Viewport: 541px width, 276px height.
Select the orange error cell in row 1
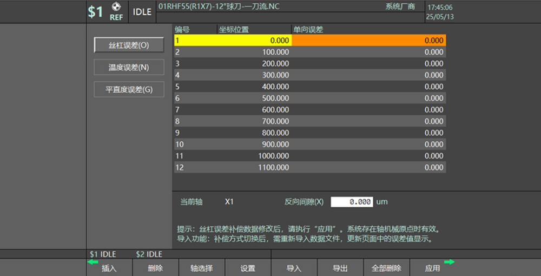tap(369, 41)
